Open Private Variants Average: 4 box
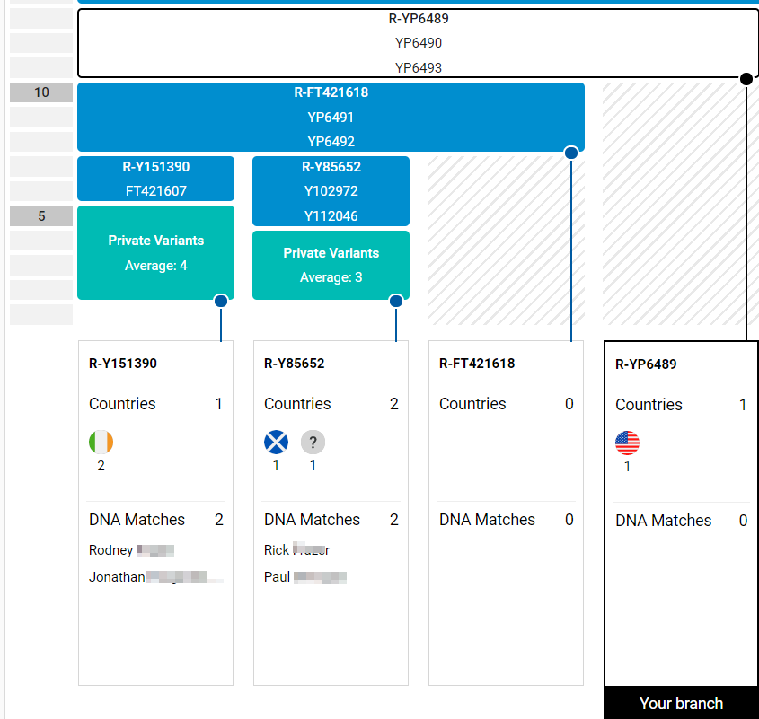Image resolution: width=759 pixels, height=719 pixels. tap(155, 252)
